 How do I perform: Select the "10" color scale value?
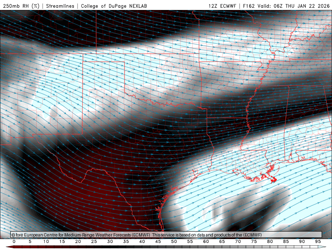pyautogui.click(x=46, y=242)
